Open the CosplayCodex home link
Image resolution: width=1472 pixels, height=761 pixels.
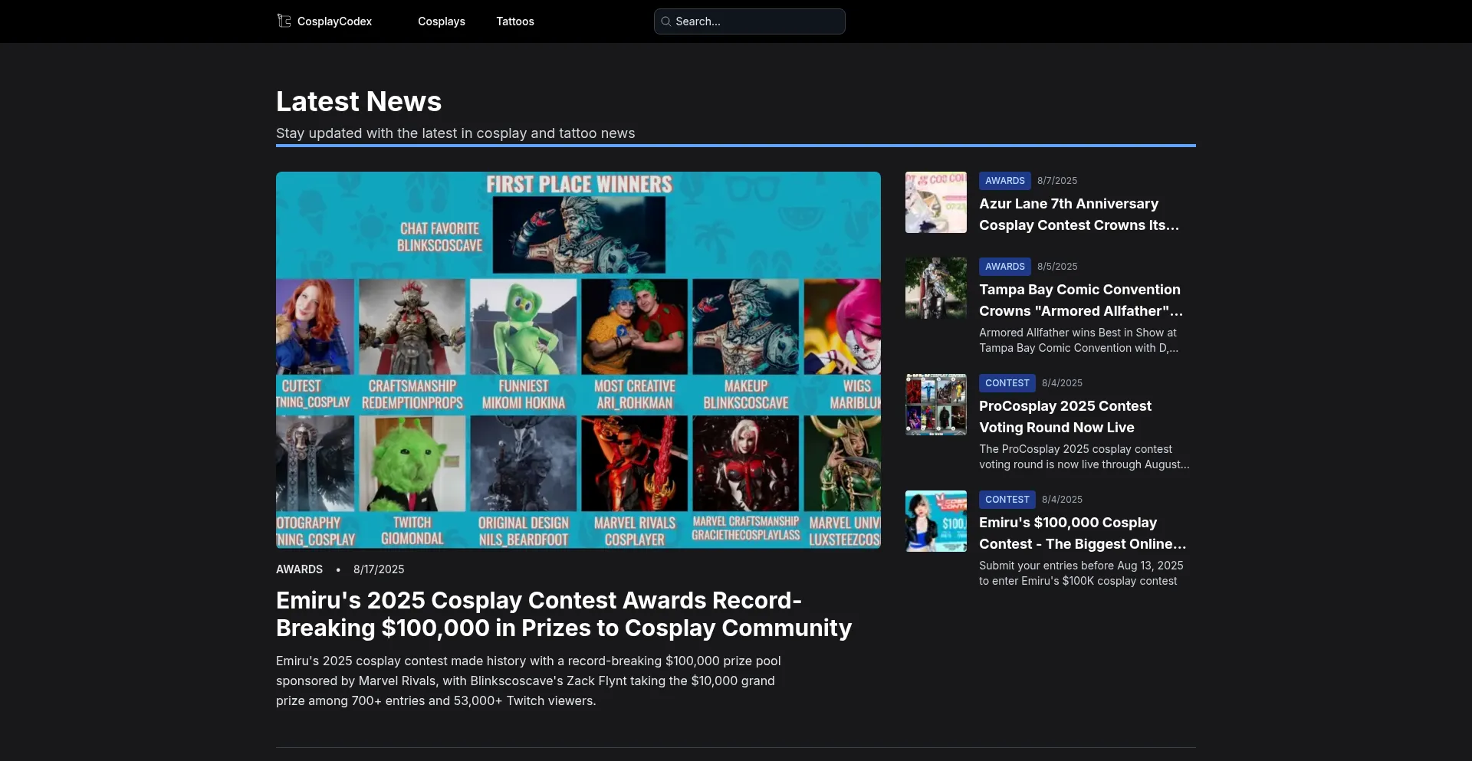(324, 21)
